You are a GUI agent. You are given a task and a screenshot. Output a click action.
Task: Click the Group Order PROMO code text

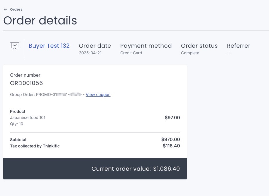click(46, 95)
